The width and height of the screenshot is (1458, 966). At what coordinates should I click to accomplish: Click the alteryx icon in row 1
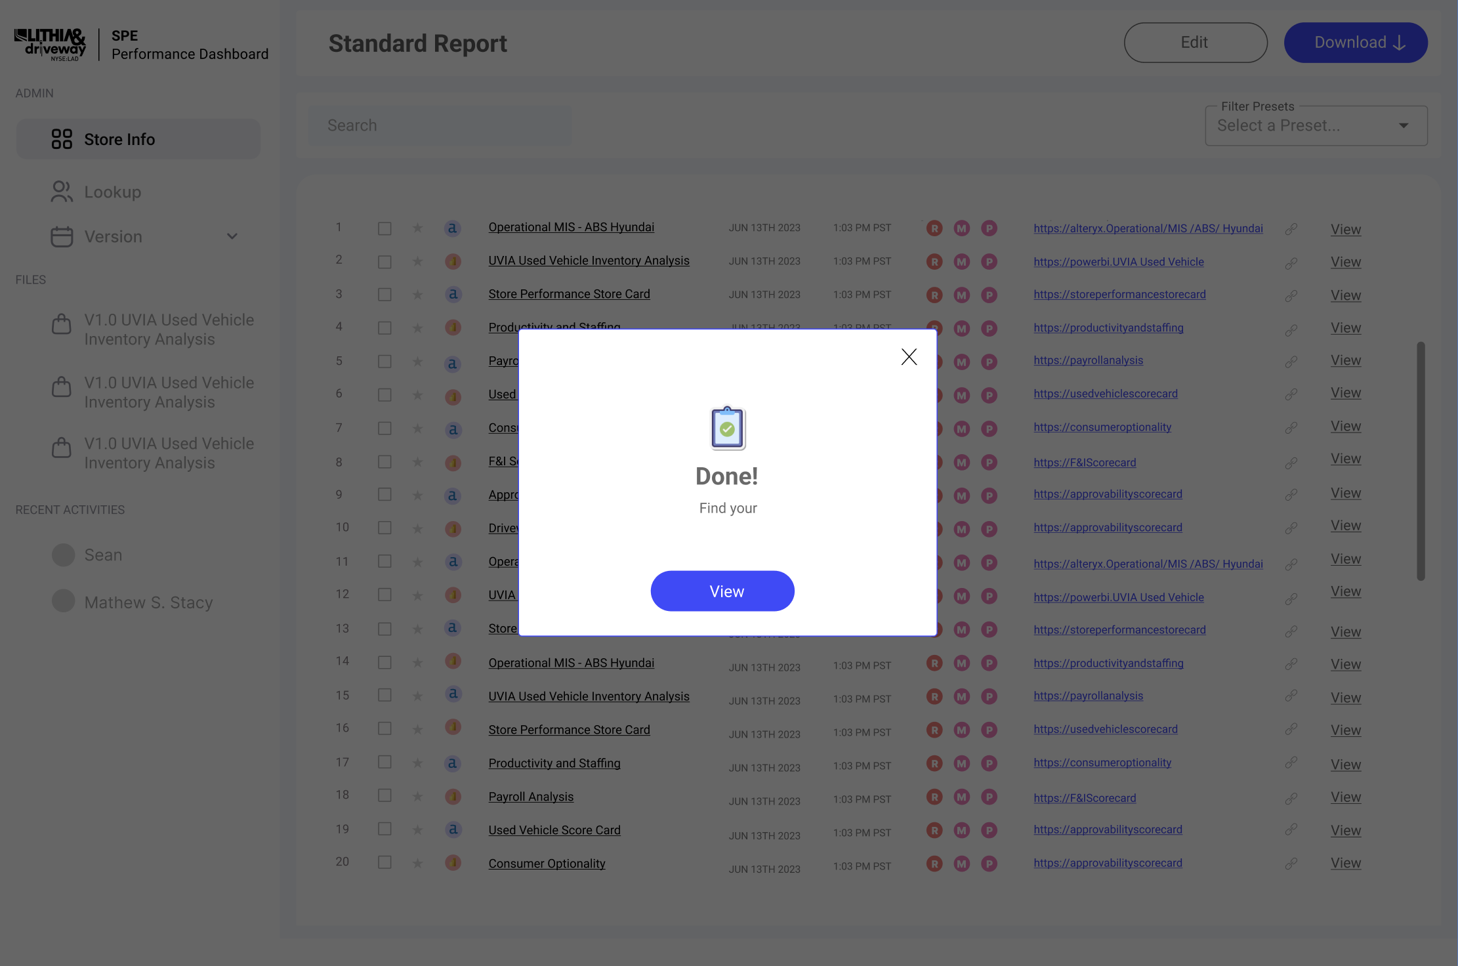click(452, 228)
